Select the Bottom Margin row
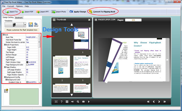182x111 pixels. pos(20,55)
